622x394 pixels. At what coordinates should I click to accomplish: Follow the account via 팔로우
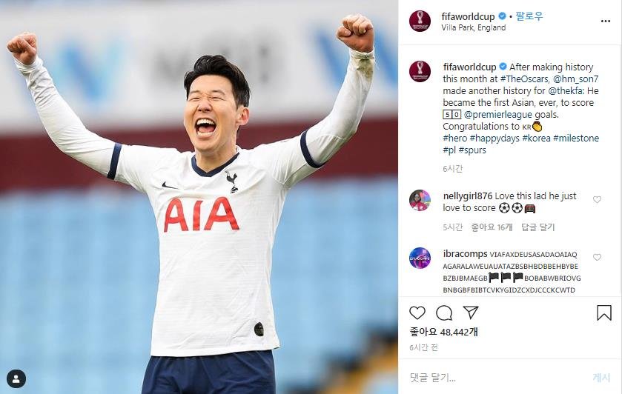(x=529, y=16)
